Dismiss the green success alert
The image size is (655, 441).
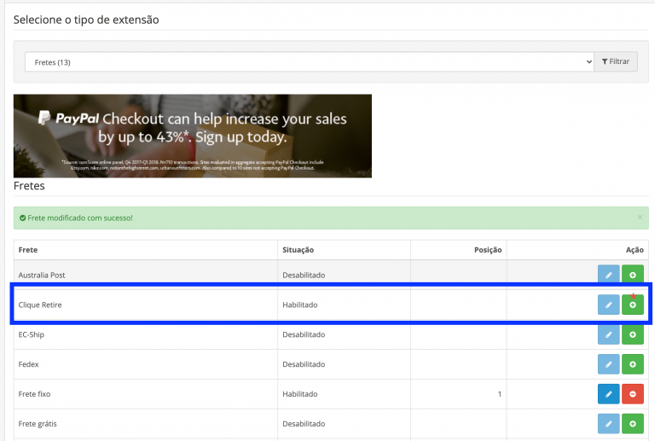click(640, 218)
